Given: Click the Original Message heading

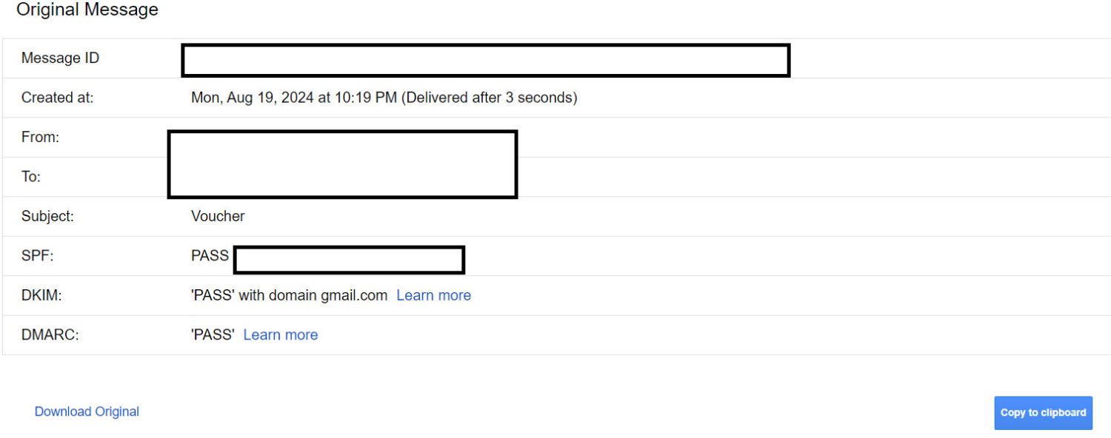Looking at the screenshot, I should point(87,10).
